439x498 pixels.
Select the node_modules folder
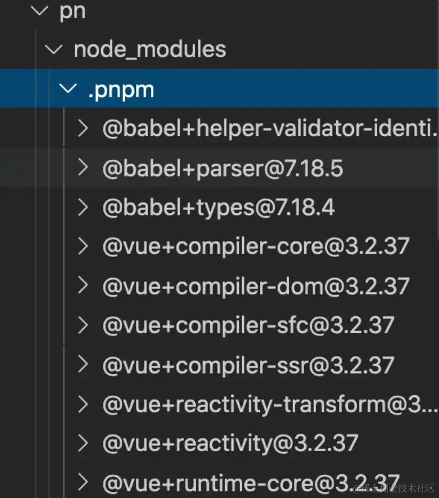coord(150,50)
